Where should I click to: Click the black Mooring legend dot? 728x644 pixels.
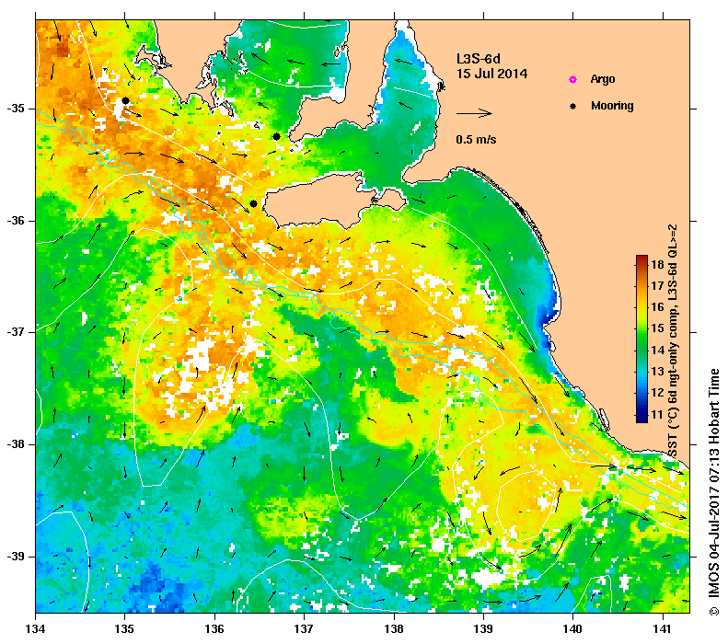click(573, 106)
